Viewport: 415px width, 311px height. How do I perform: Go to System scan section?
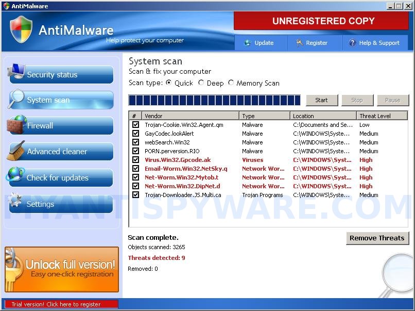(61, 100)
